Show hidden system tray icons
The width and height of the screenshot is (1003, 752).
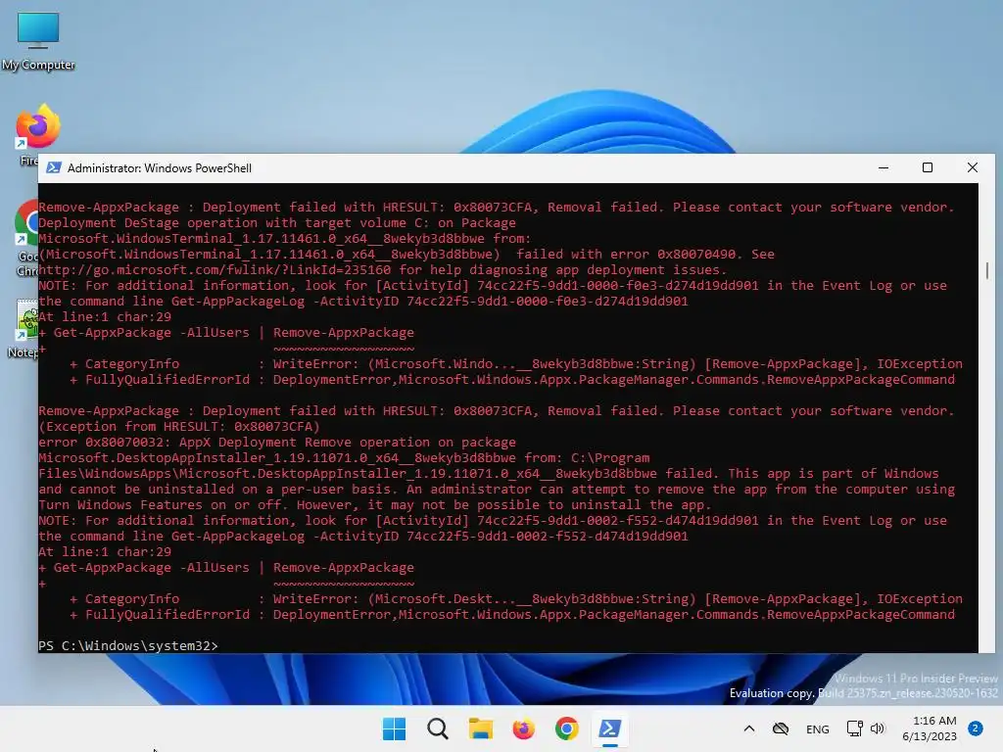point(749,728)
